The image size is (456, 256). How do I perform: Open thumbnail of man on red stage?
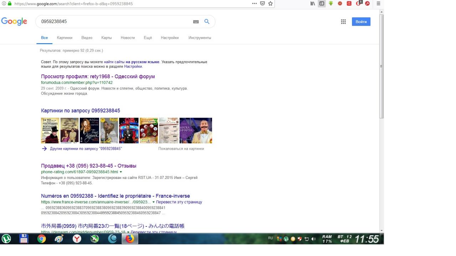pos(129,130)
